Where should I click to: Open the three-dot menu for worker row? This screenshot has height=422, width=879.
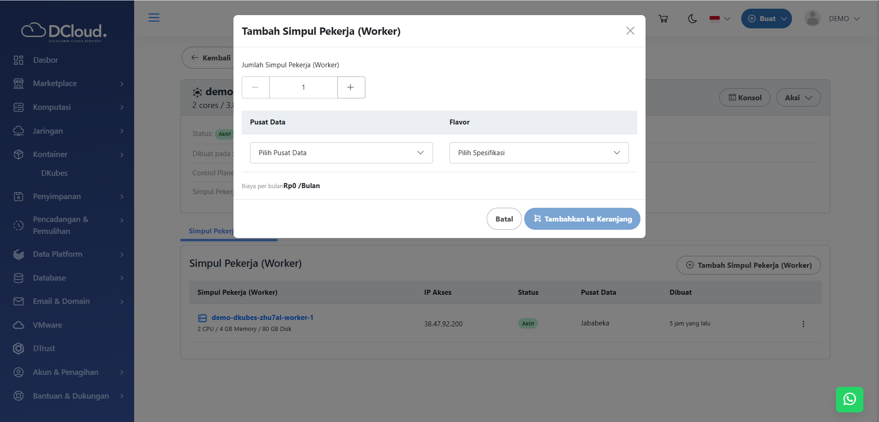coord(803,324)
